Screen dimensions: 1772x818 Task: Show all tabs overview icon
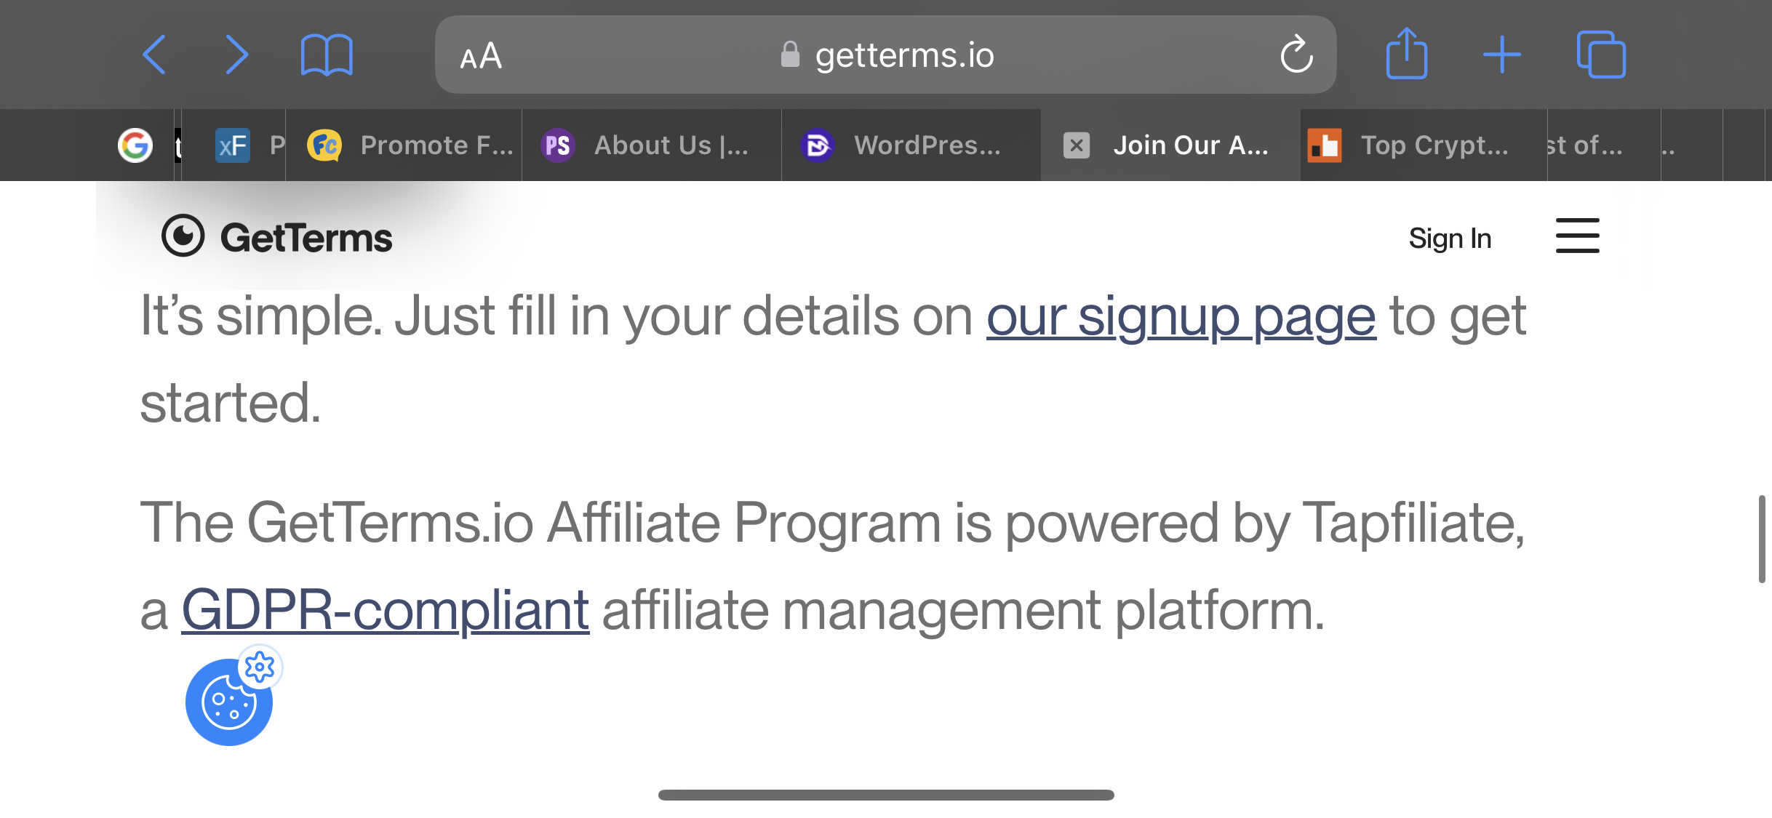[1601, 55]
